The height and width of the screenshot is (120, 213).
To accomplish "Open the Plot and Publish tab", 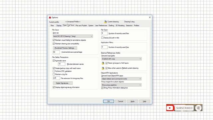I will click(x=81, y=26).
